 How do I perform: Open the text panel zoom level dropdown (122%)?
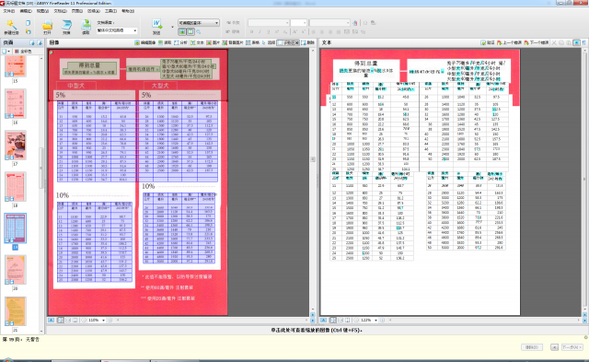(x=376, y=321)
